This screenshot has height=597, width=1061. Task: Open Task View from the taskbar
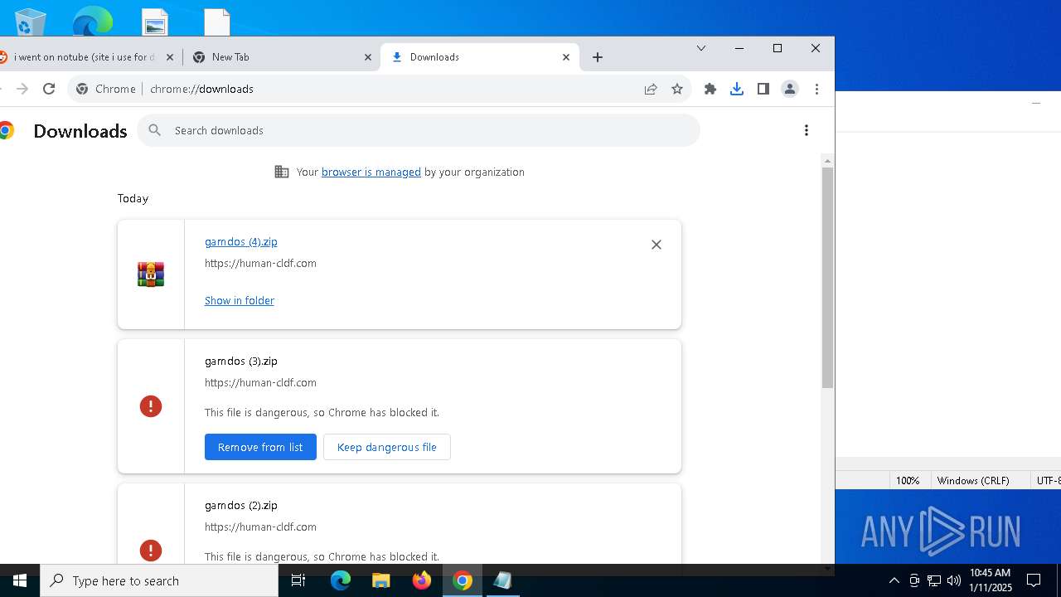coord(298,580)
